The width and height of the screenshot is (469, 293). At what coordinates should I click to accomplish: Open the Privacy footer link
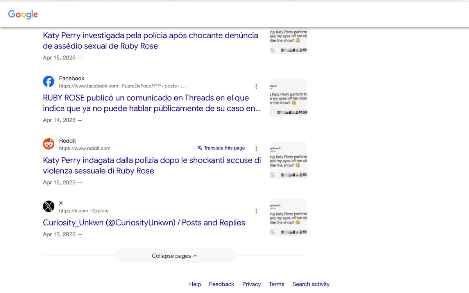click(x=251, y=284)
